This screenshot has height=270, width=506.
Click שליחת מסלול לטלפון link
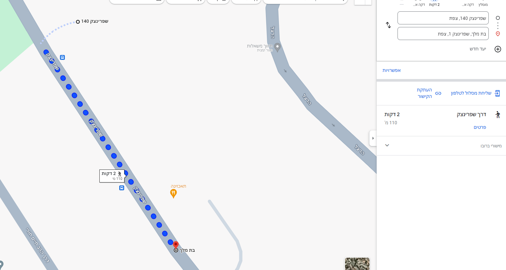click(x=471, y=93)
